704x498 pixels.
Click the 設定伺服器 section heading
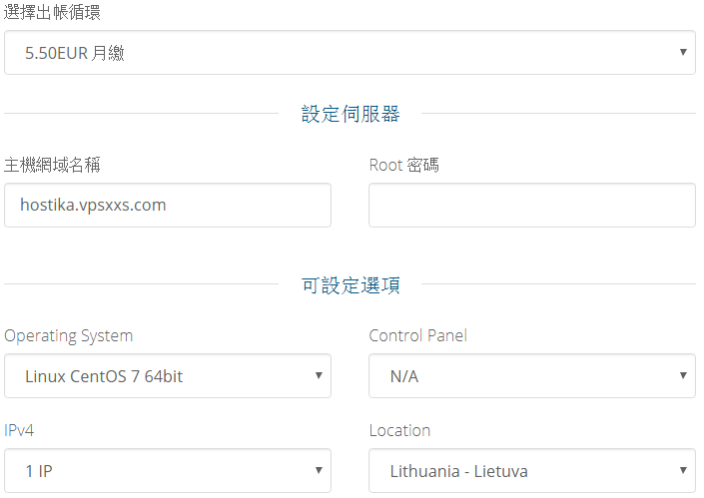(x=351, y=114)
